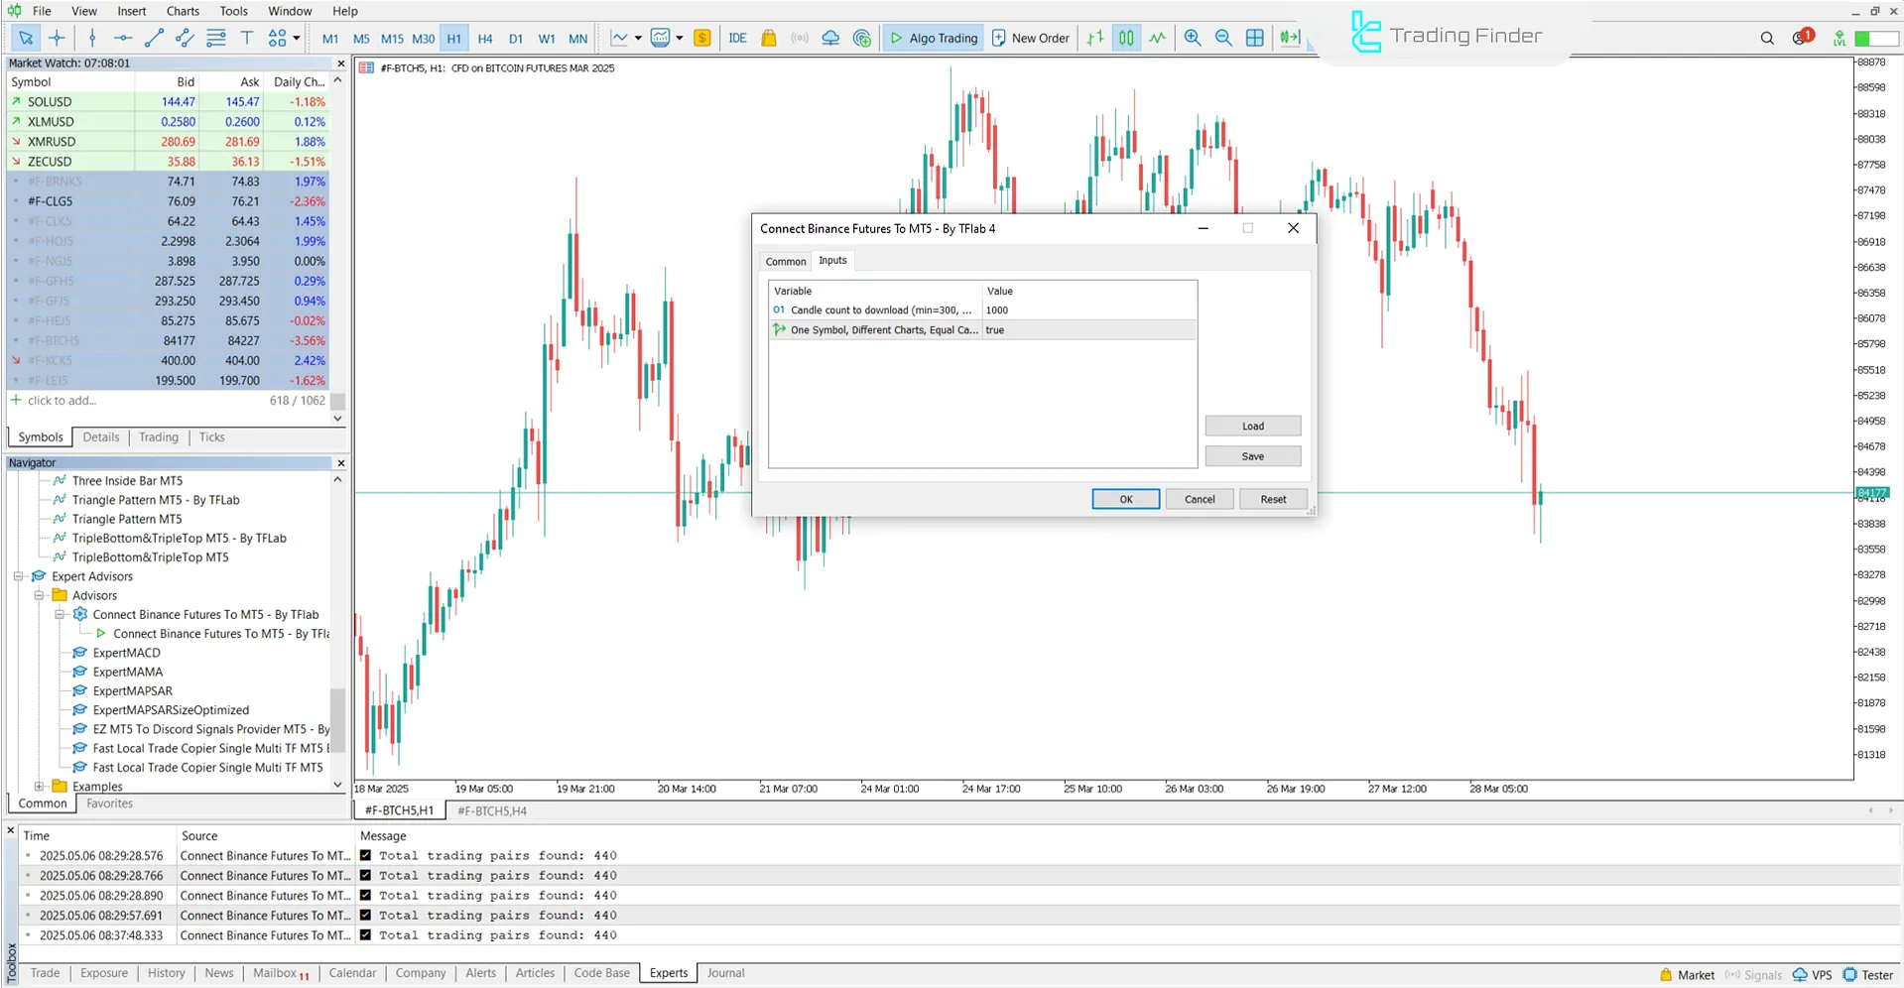Switch chart to line display
Screen dimensions: 1904x988
(1158, 38)
